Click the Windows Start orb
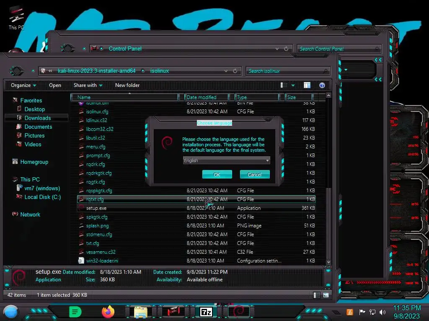Viewport: 429px width, 321px height. coord(11,312)
